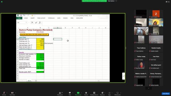Open the Participants panel

point(60,93)
